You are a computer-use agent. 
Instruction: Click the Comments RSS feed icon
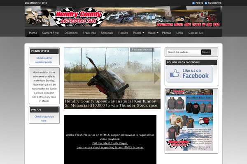click(x=206, y=3)
